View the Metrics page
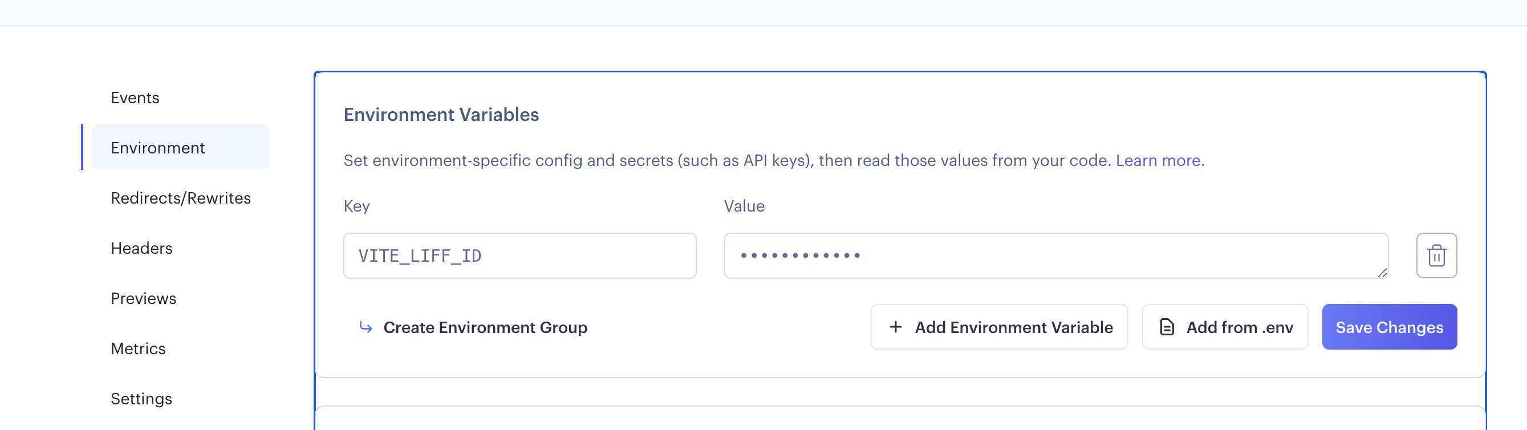 coord(138,349)
